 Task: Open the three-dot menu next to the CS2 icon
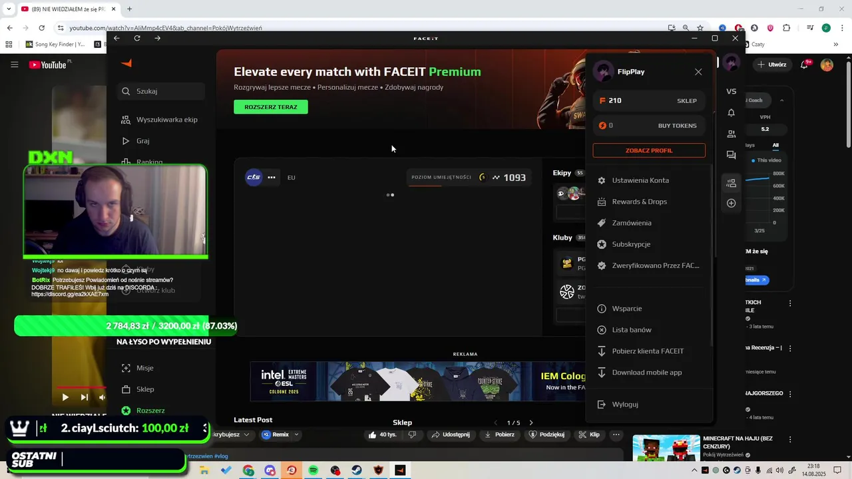point(272,177)
